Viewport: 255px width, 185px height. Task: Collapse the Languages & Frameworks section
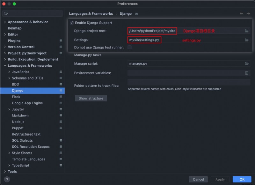pyautogui.click(x=5, y=66)
